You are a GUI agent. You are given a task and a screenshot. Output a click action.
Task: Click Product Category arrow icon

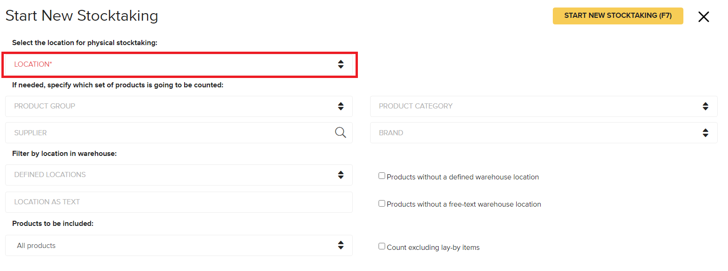click(x=705, y=106)
